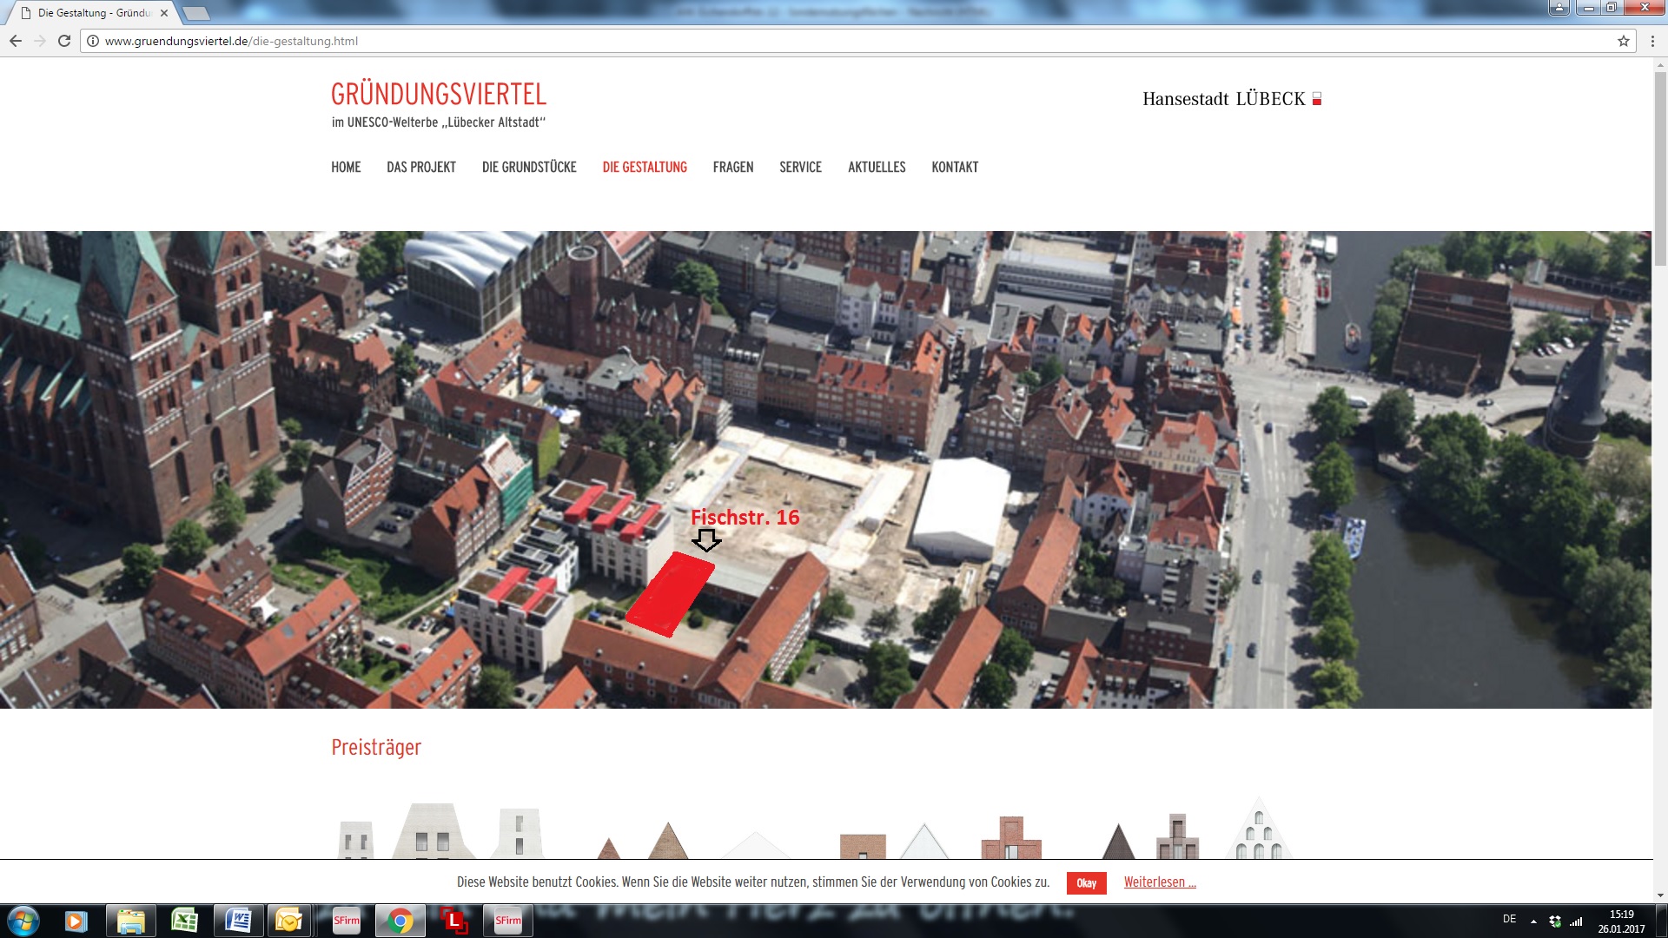Select DIE GESTALTUNG navigation item

(645, 167)
